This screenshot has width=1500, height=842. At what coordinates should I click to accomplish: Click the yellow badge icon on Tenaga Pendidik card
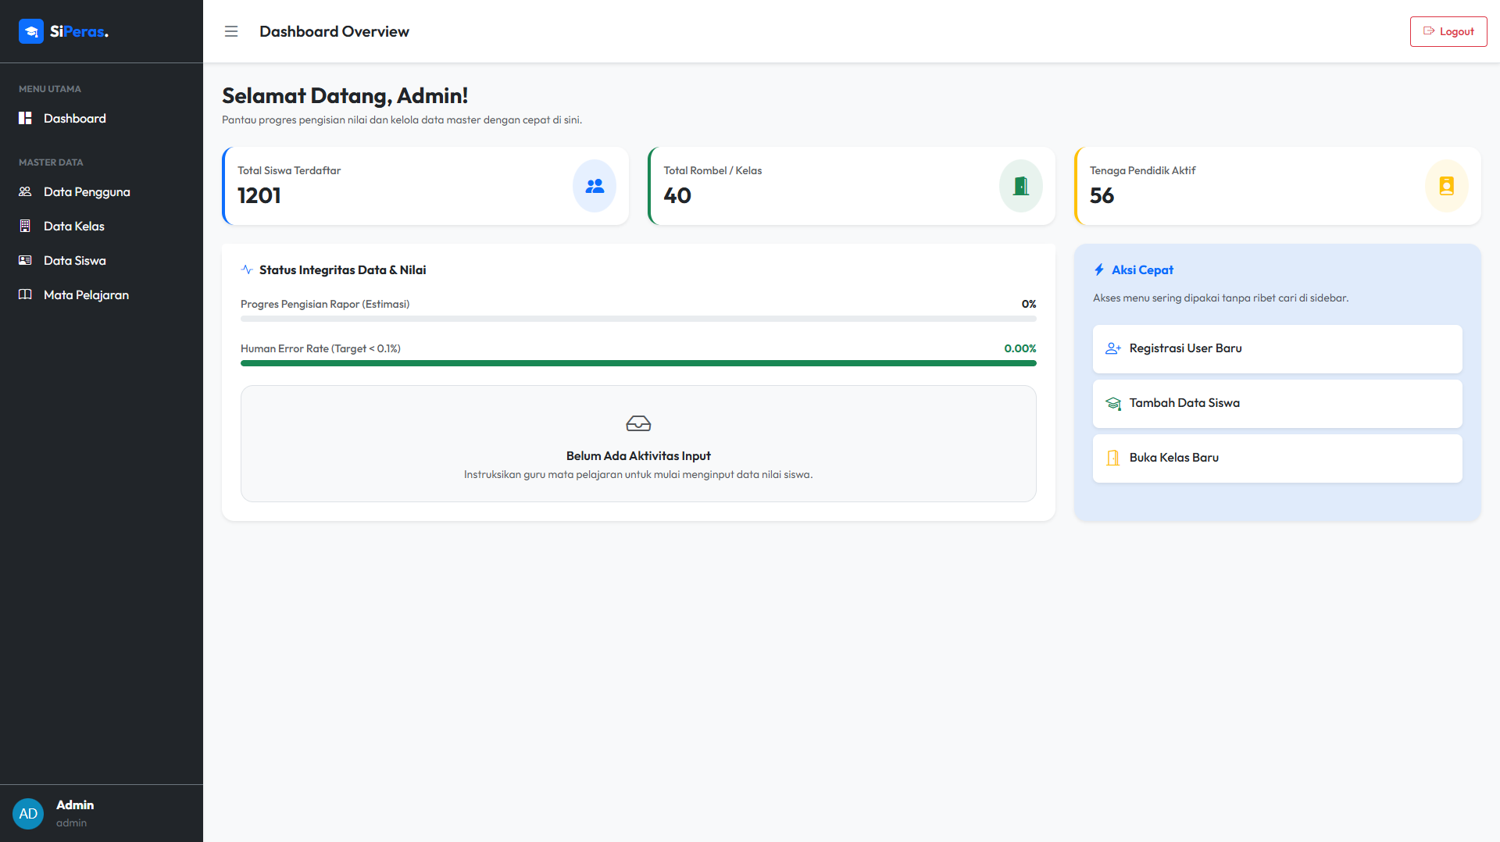pyautogui.click(x=1446, y=186)
